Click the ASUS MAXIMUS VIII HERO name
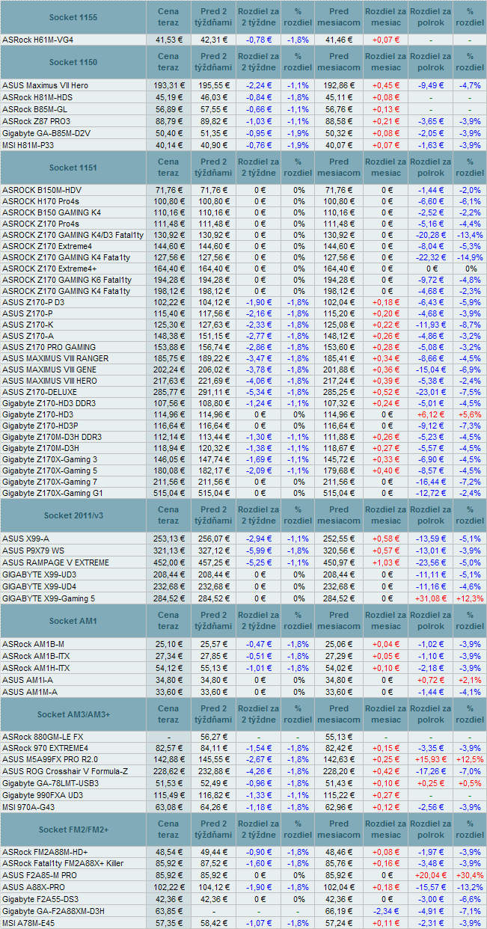This screenshot has height=929, width=487. click(x=49, y=381)
